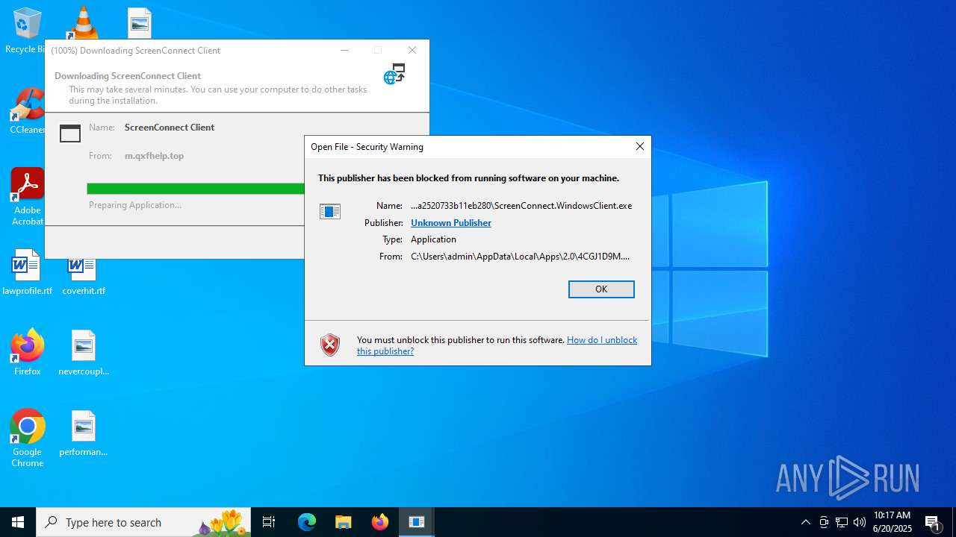The height and width of the screenshot is (537, 956).
Task: Click OK in the Security Warning dialog
Action: tap(601, 289)
